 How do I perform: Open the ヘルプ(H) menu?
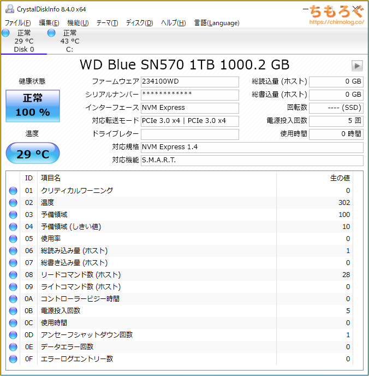[x=174, y=23]
